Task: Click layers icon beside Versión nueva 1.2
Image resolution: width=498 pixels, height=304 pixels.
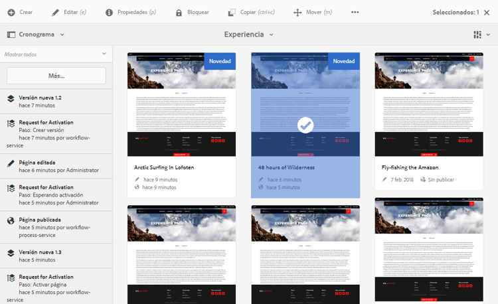Action: click(11, 98)
